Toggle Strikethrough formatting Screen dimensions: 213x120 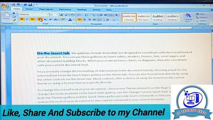tap(40, 19)
